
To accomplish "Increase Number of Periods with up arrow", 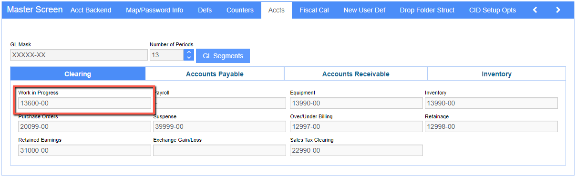I will pyautogui.click(x=189, y=52).
